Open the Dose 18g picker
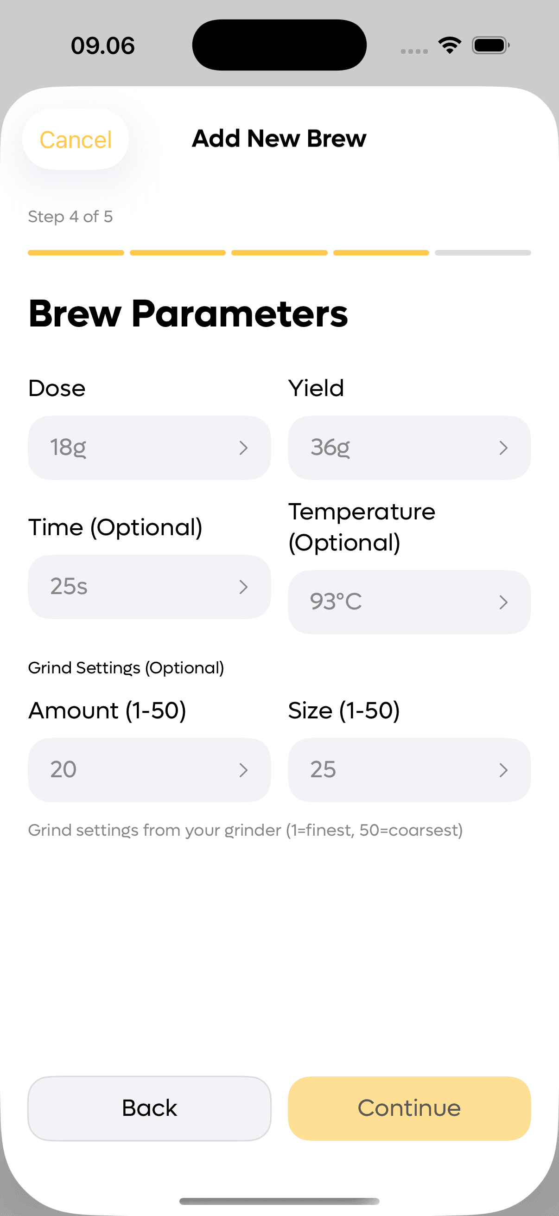The height and width of the screenshot is (1216, 559). click(x=149, y=448)
